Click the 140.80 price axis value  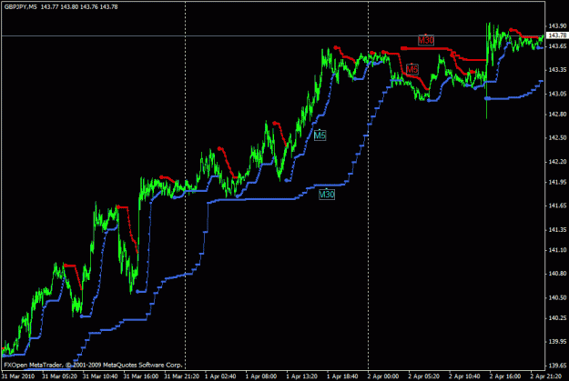point(557,274)
